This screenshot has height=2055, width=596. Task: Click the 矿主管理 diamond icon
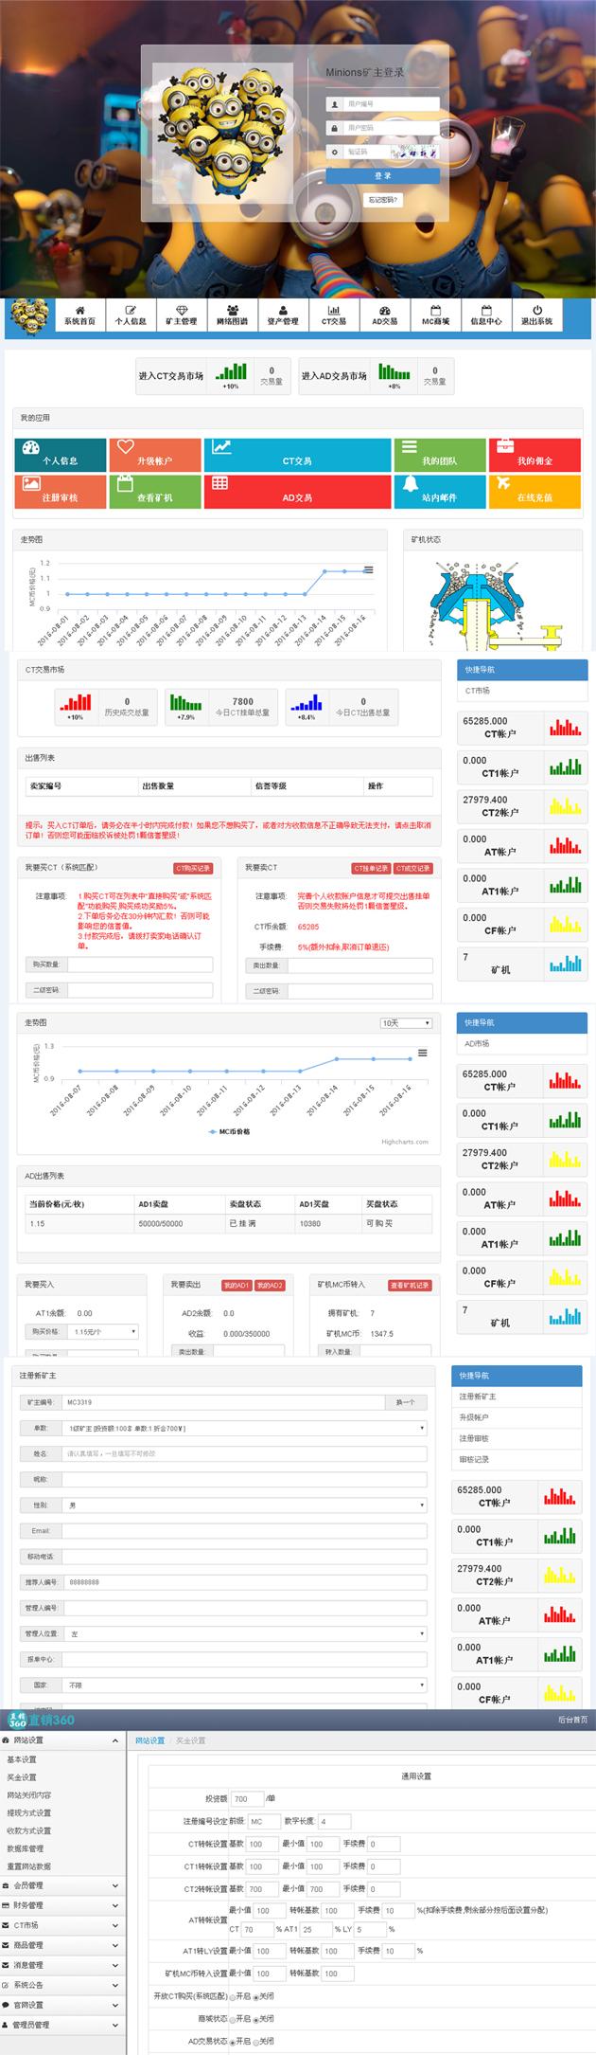pos(182,310)
